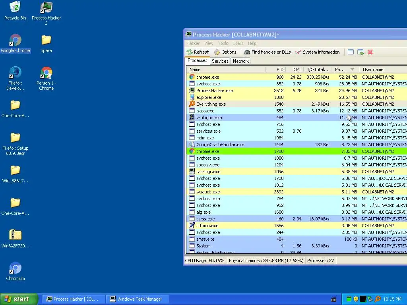Select the green chrome.exe PID 1780 row
This screenshot has width=407, height=305.
tap(297, 151)
